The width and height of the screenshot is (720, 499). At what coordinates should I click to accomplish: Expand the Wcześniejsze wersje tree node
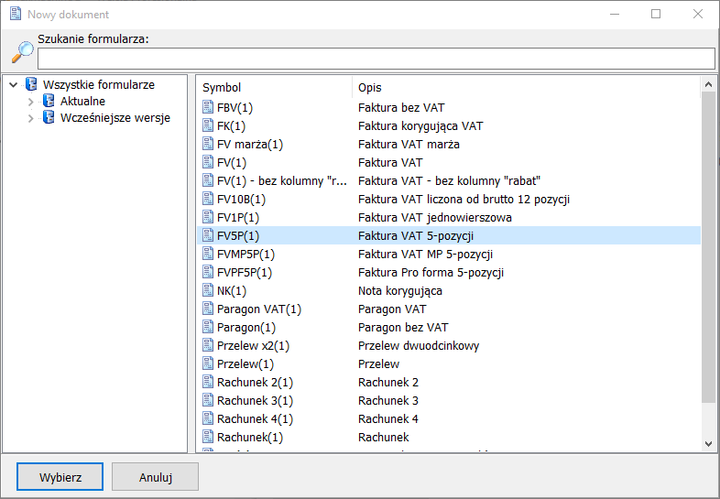[31, 118]
